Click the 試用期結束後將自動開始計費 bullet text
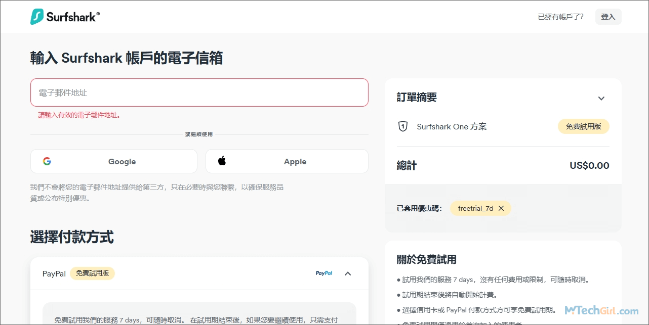Viewport: 649px width, 325px height. pos(450,295)
